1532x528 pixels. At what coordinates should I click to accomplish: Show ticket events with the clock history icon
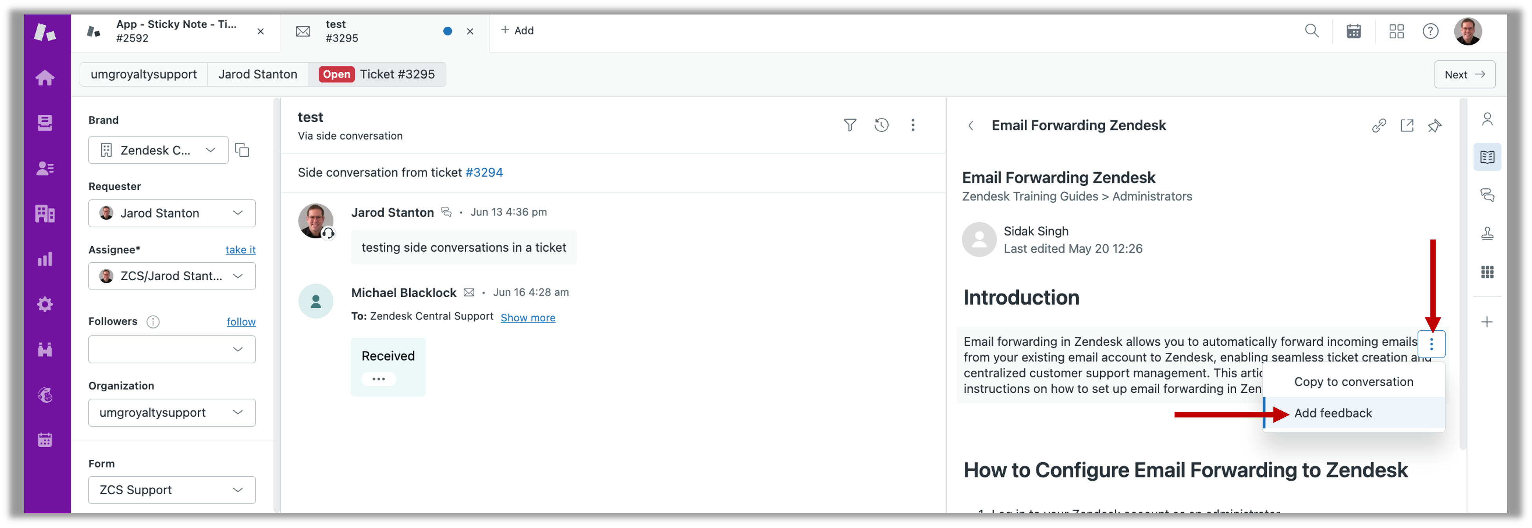[882, 125]
